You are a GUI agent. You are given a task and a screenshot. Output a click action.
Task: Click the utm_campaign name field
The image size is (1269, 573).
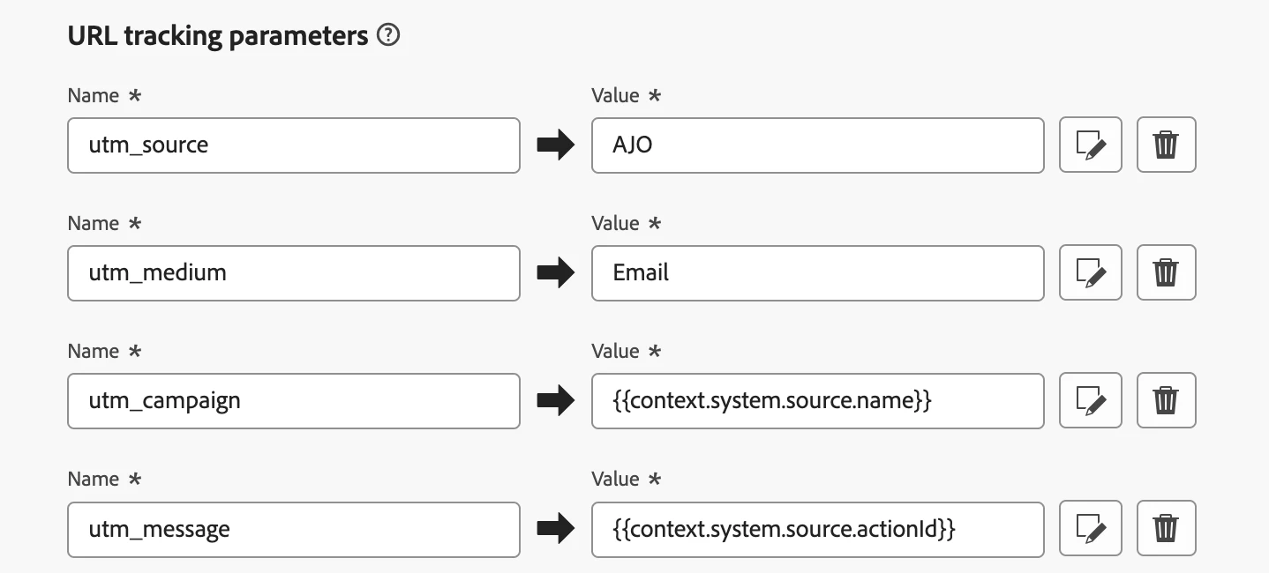pos(293,400)
